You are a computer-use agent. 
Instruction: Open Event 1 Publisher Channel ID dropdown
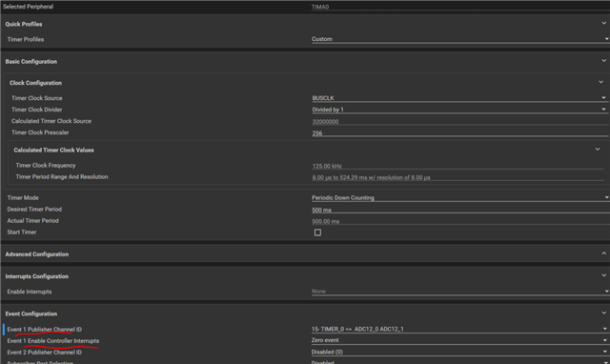tap(459, 329)
